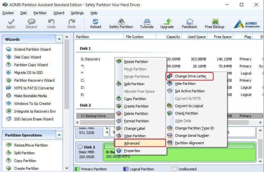Sort by the Free Space column

point(221,37)
